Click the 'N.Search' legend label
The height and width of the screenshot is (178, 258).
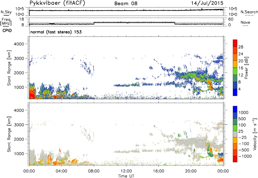pyautogui.click(x=249, y=12)
